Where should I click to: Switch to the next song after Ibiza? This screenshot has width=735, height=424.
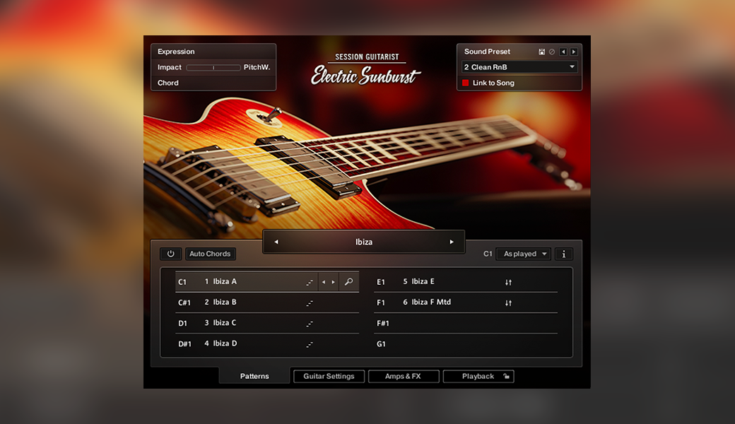click(x=452, y=242)
